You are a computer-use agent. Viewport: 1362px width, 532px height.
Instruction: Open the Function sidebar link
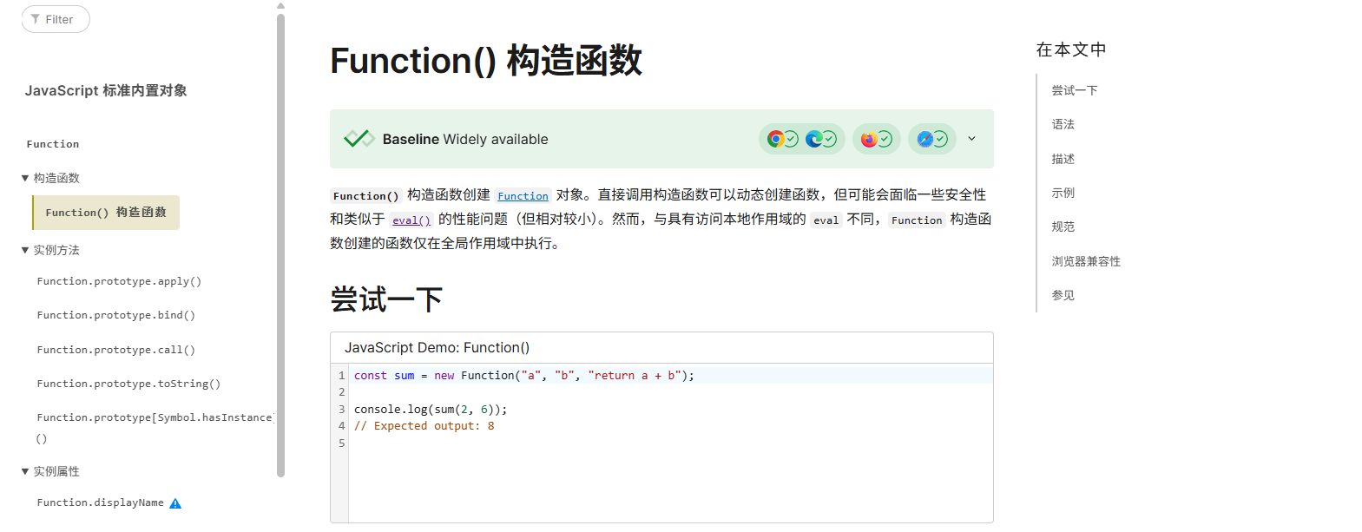pos(52,144)
